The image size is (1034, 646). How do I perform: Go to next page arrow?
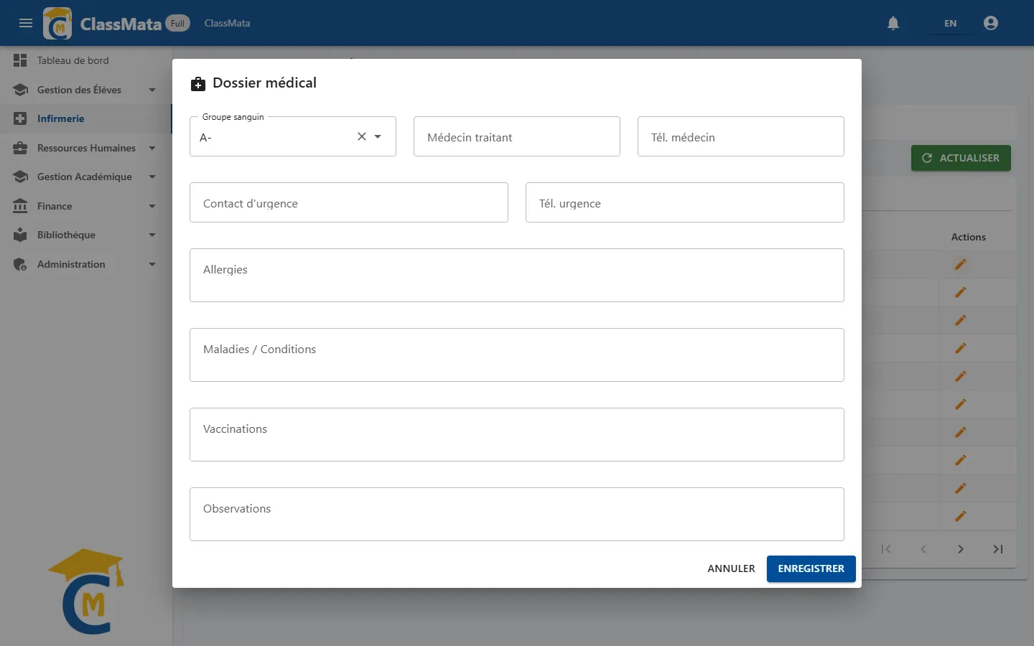pyautogui.click(x=961, y=549)
